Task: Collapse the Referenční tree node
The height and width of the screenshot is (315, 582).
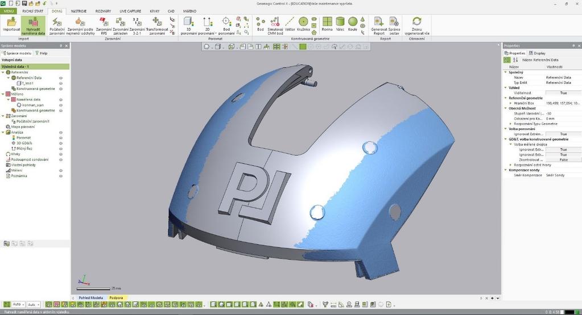Action: pos(3,72)
